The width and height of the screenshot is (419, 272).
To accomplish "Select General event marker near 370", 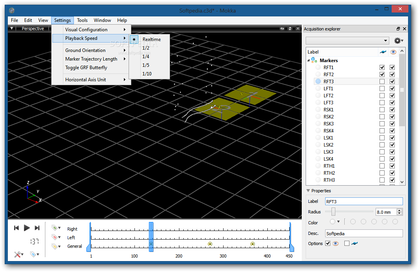I will click(x=252, y=244).
